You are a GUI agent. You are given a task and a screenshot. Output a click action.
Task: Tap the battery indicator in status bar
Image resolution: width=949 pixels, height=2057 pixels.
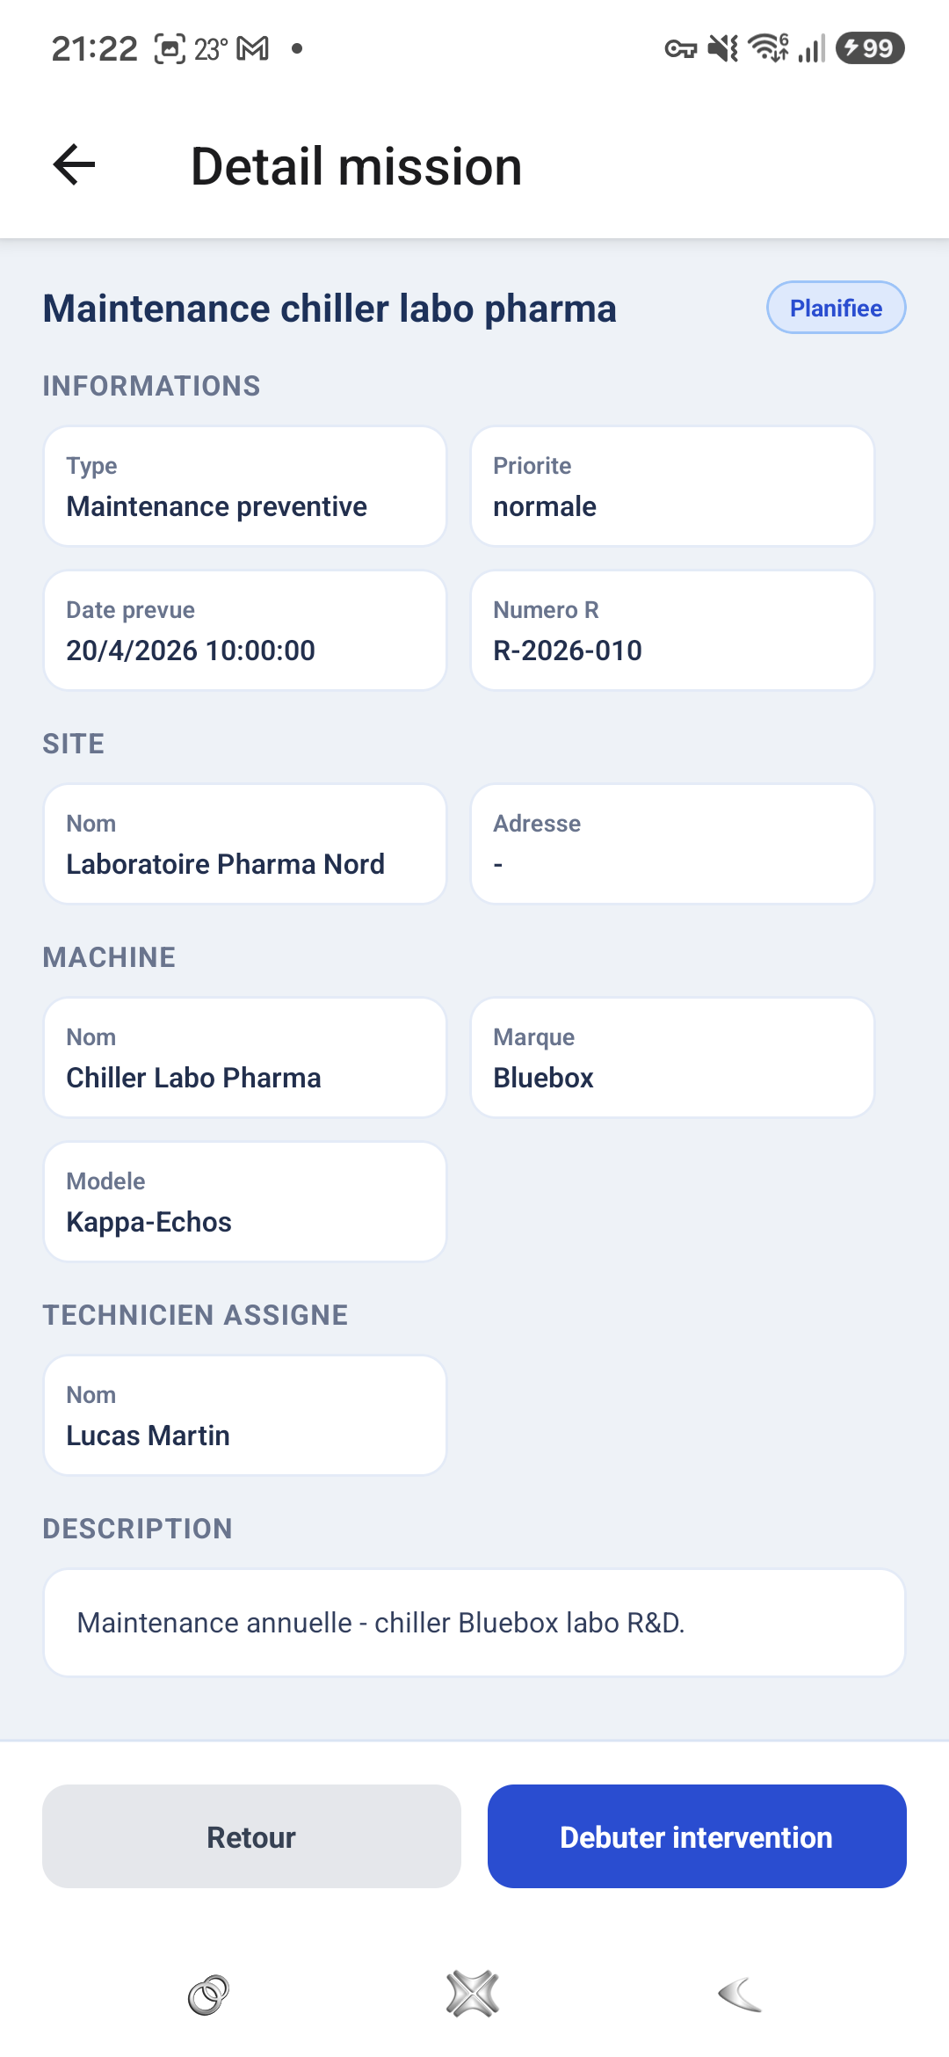870,48
